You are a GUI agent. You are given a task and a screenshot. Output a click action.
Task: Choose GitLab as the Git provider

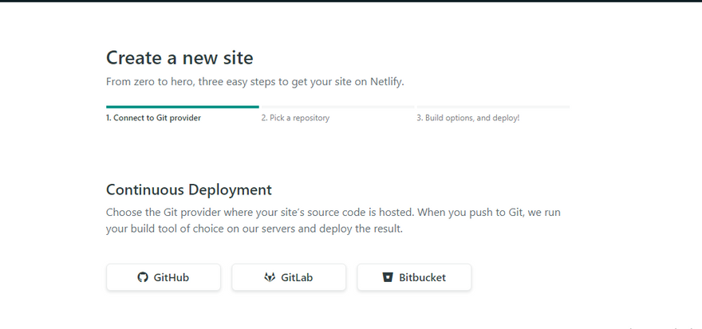[289, 277]
